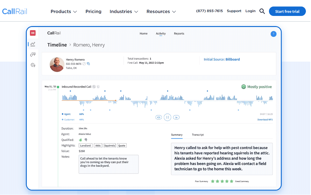
Task: Open the settings gear in the sidebar
Action: [x=32, y=65]
